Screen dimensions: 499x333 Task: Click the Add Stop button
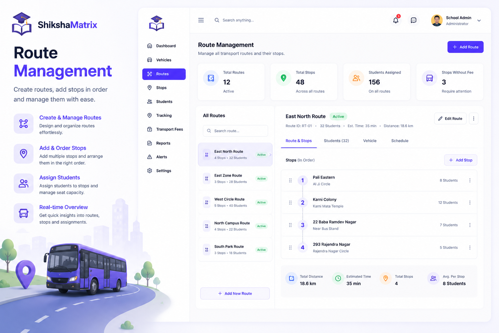click(461, 160)
